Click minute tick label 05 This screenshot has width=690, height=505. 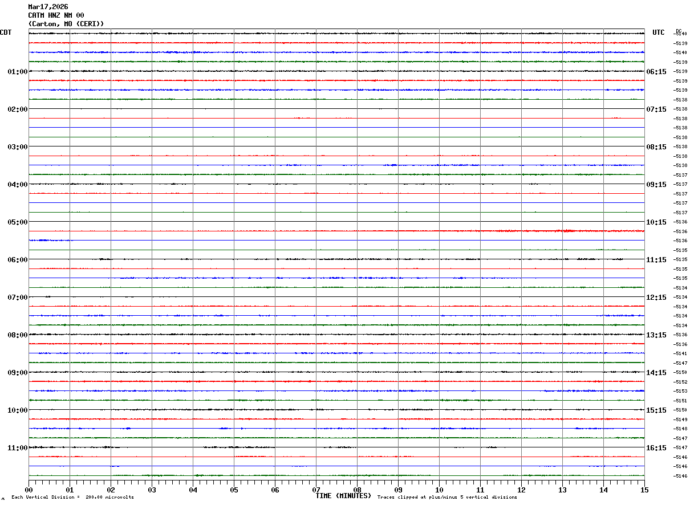point(234,490)
